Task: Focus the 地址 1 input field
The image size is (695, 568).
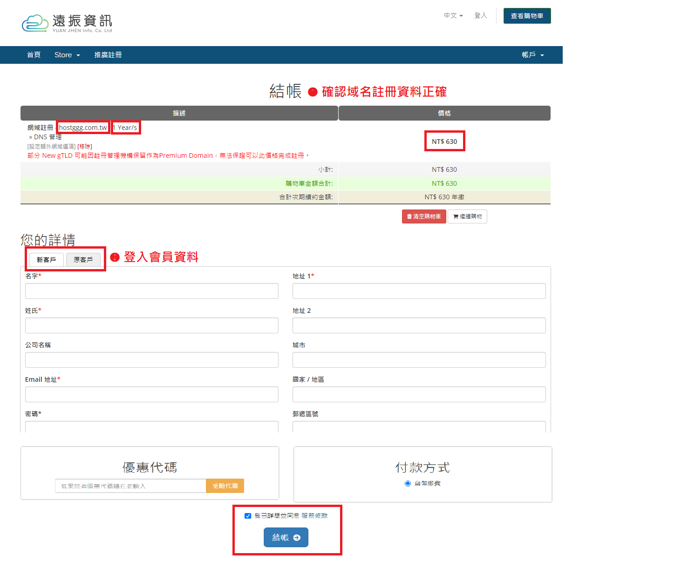Action: point(419,291)
